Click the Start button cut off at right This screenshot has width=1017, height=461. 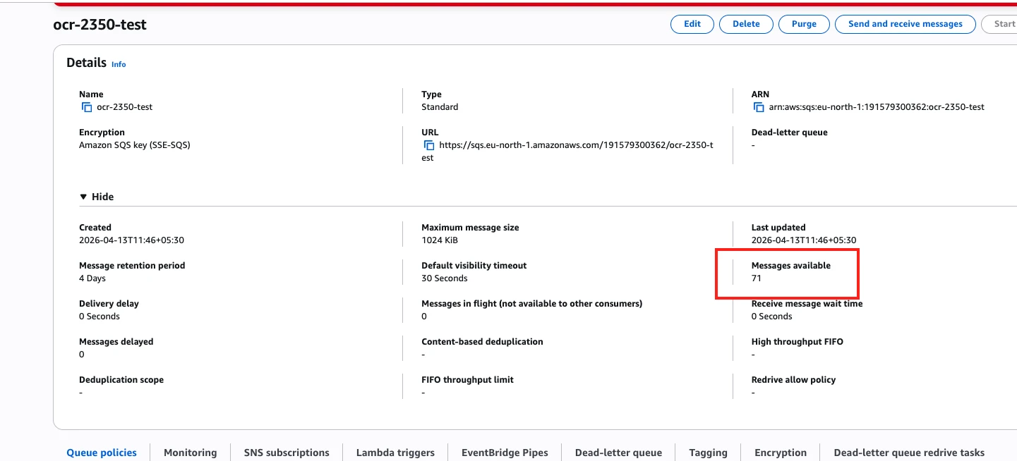999,24
